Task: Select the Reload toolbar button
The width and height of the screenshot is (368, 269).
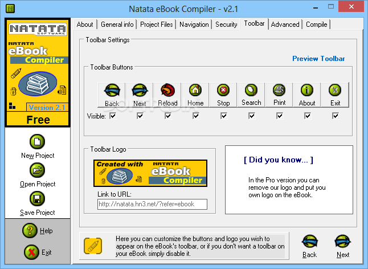Action: [167, 95]
